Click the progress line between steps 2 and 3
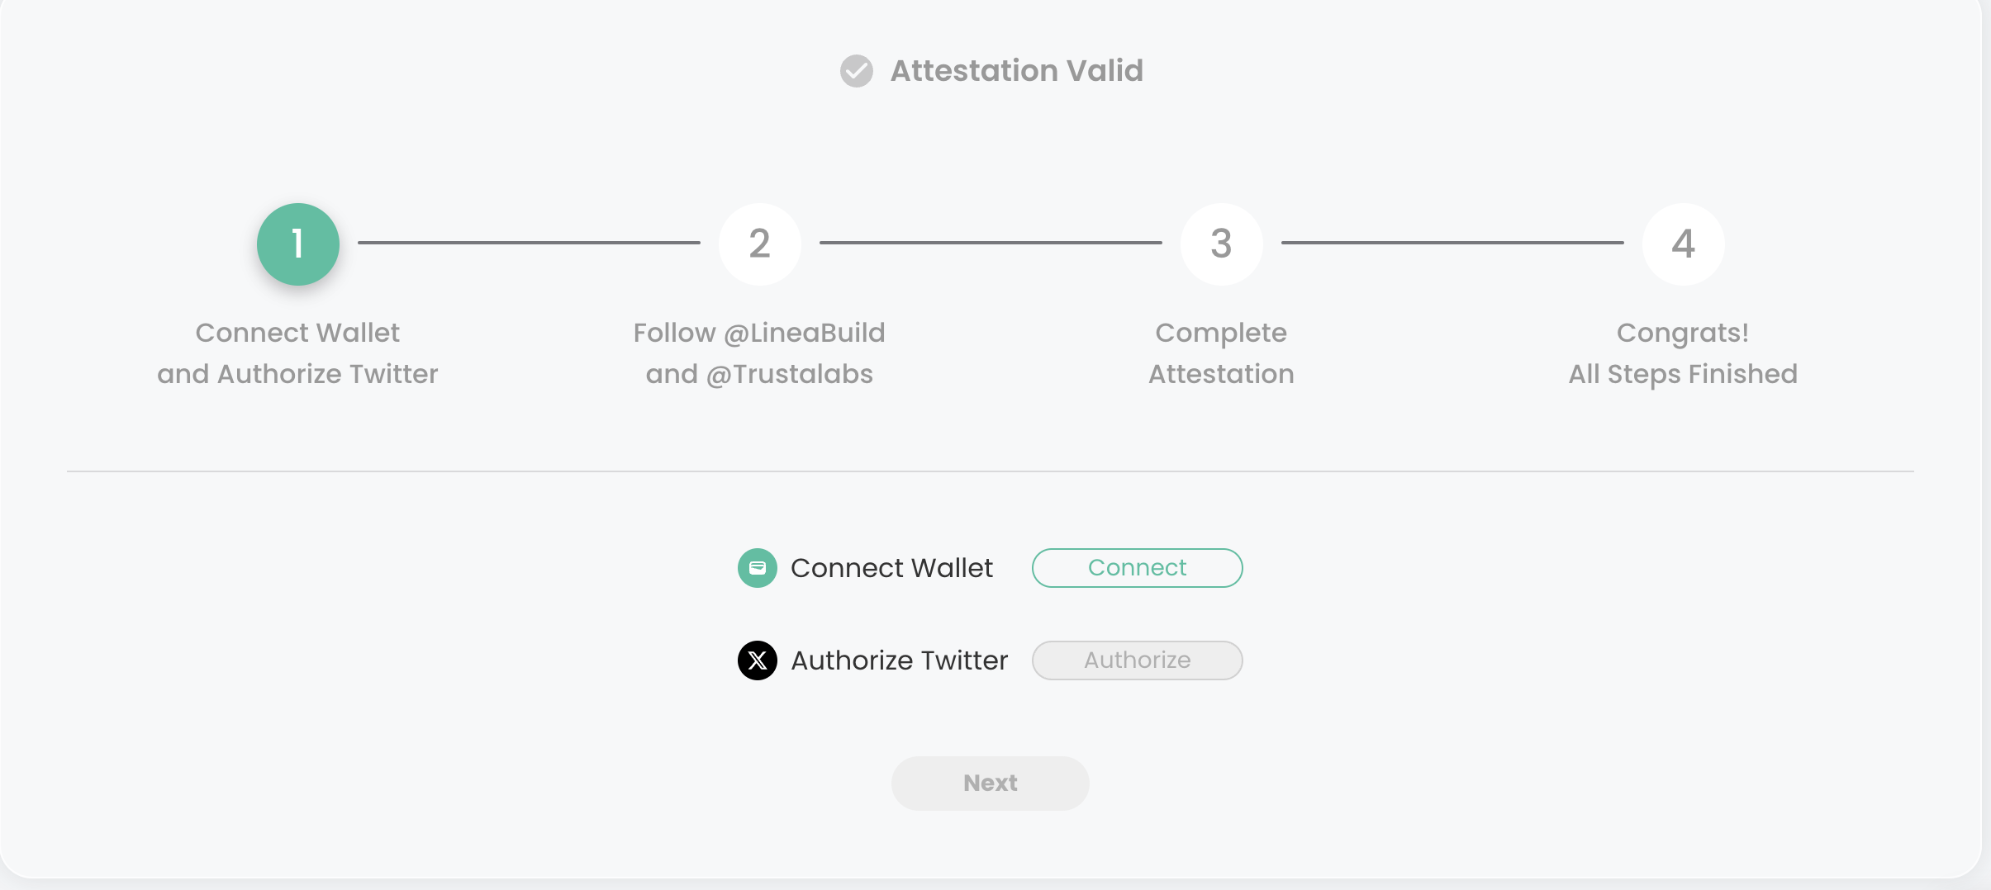This screenshot has width=1991, height=890. [991, 243]
